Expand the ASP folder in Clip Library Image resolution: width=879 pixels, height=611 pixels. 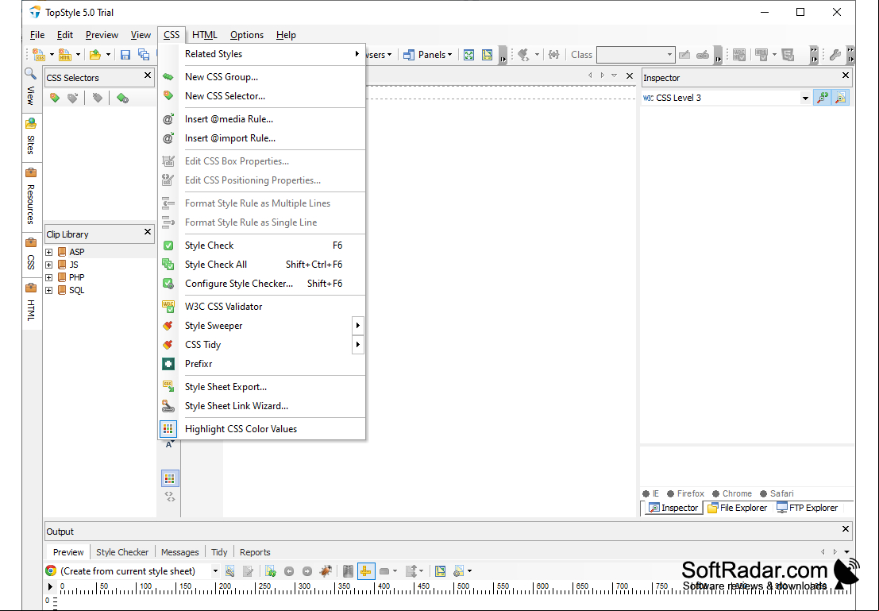coord(49,252)
